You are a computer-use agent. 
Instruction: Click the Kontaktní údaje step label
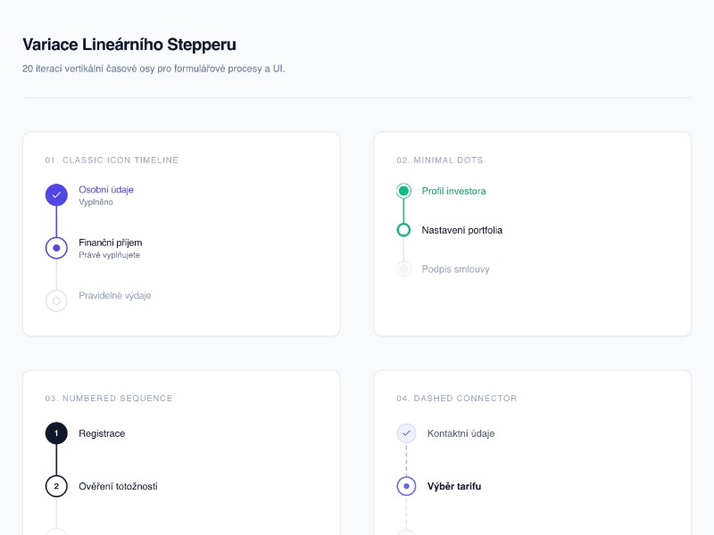coord(461,433)
